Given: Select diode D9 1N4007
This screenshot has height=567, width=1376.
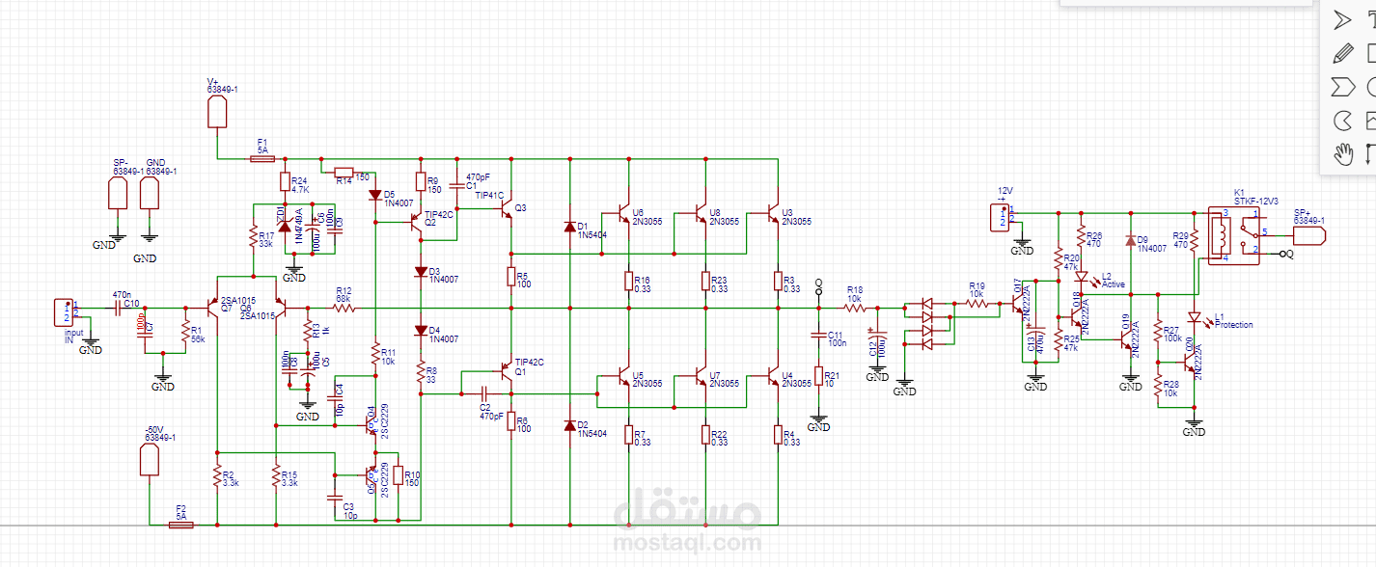Looking at the screenshot, I should (x=1130, y=240).
